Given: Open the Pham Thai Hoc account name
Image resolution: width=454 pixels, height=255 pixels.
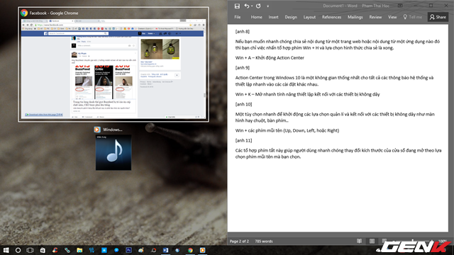Looking at the screenshot, I should point(375,6).
